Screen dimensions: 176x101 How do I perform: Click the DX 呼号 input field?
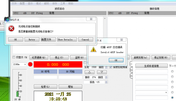pos(45,77)
